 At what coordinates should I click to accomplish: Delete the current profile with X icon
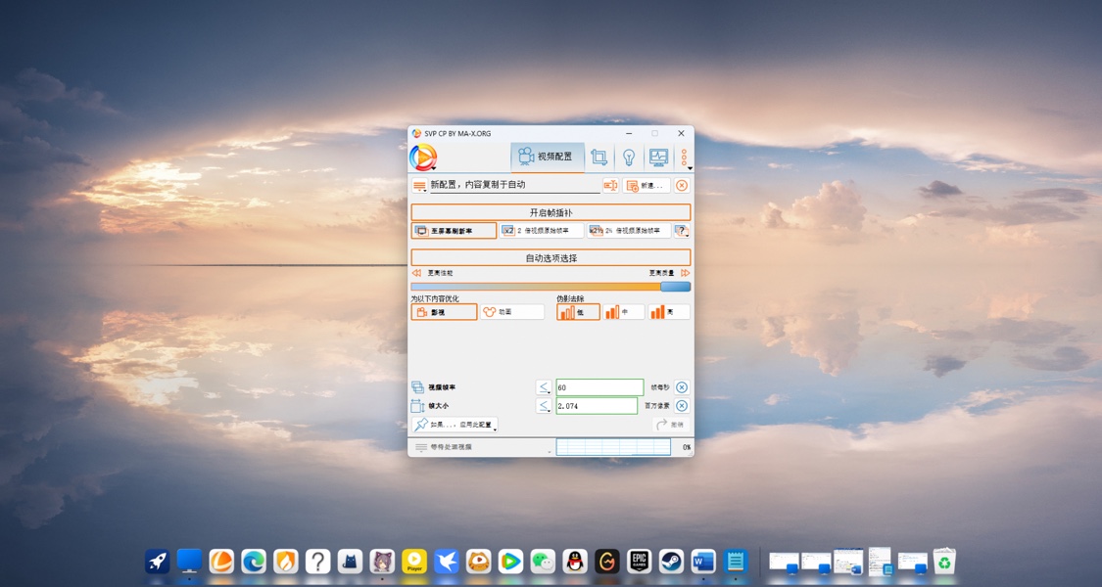coord(682,186)
